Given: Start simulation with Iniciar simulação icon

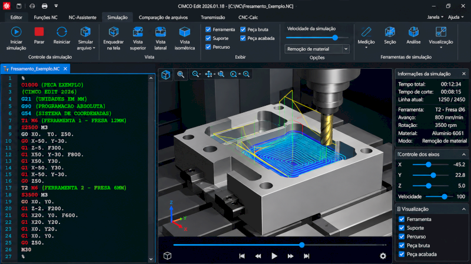Looking at the screenshot, I should pos(16,32).
